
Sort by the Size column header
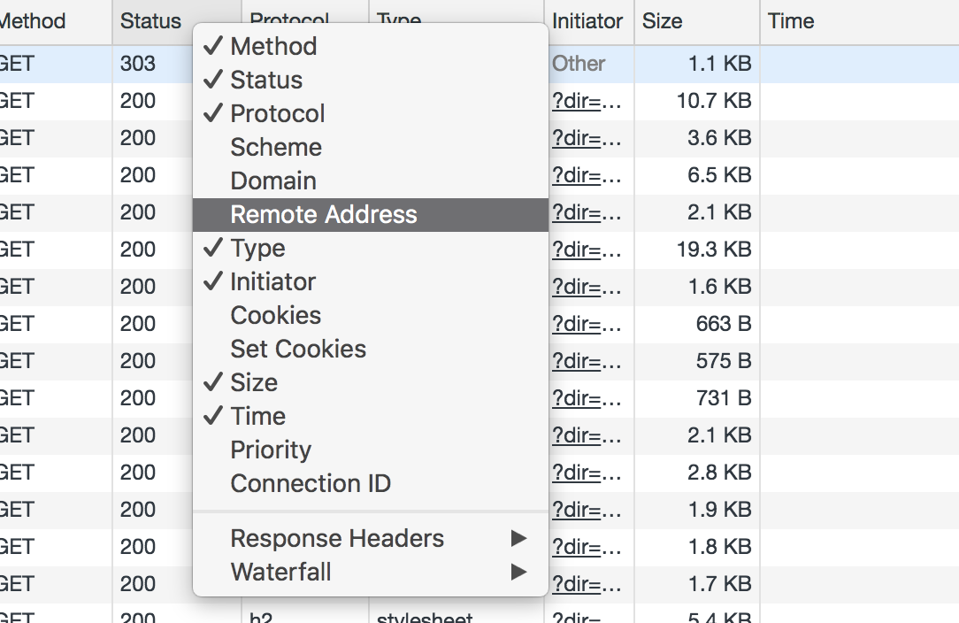point(697,21)
